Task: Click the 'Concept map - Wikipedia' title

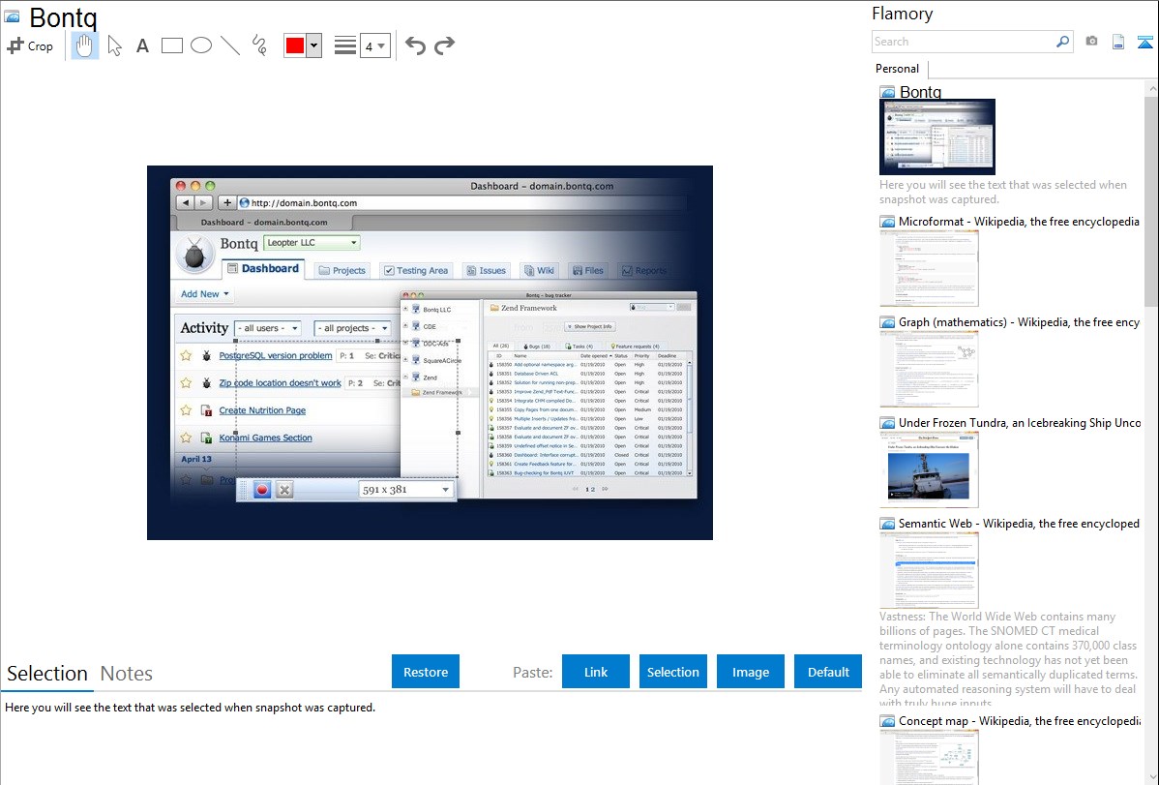Action: (x=1020, y=720)
